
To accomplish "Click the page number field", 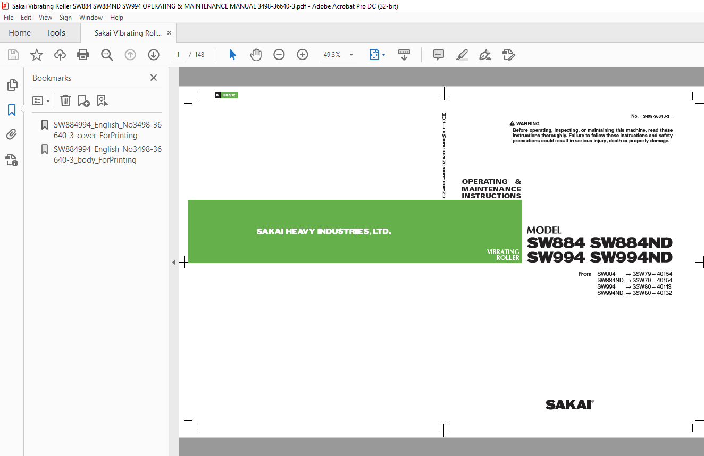I will click(178, 55).
